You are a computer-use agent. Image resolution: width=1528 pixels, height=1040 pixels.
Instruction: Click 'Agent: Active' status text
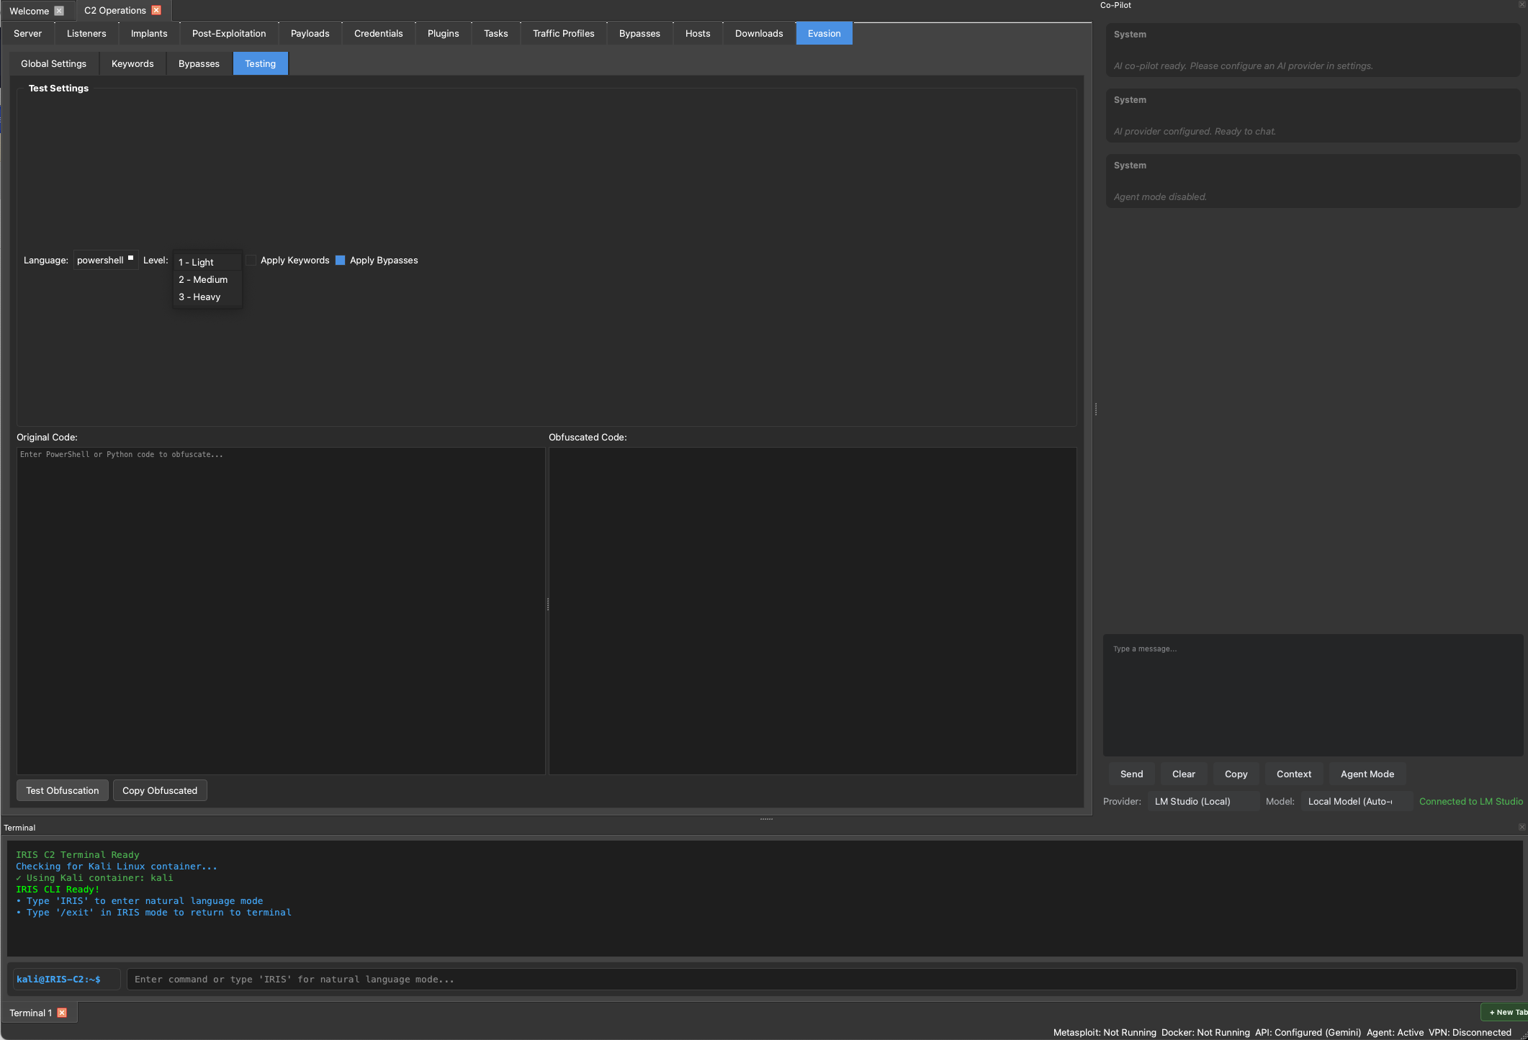(1395, 1032)
